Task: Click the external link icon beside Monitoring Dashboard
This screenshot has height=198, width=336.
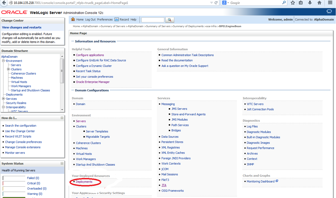Action: click(277, 181)
